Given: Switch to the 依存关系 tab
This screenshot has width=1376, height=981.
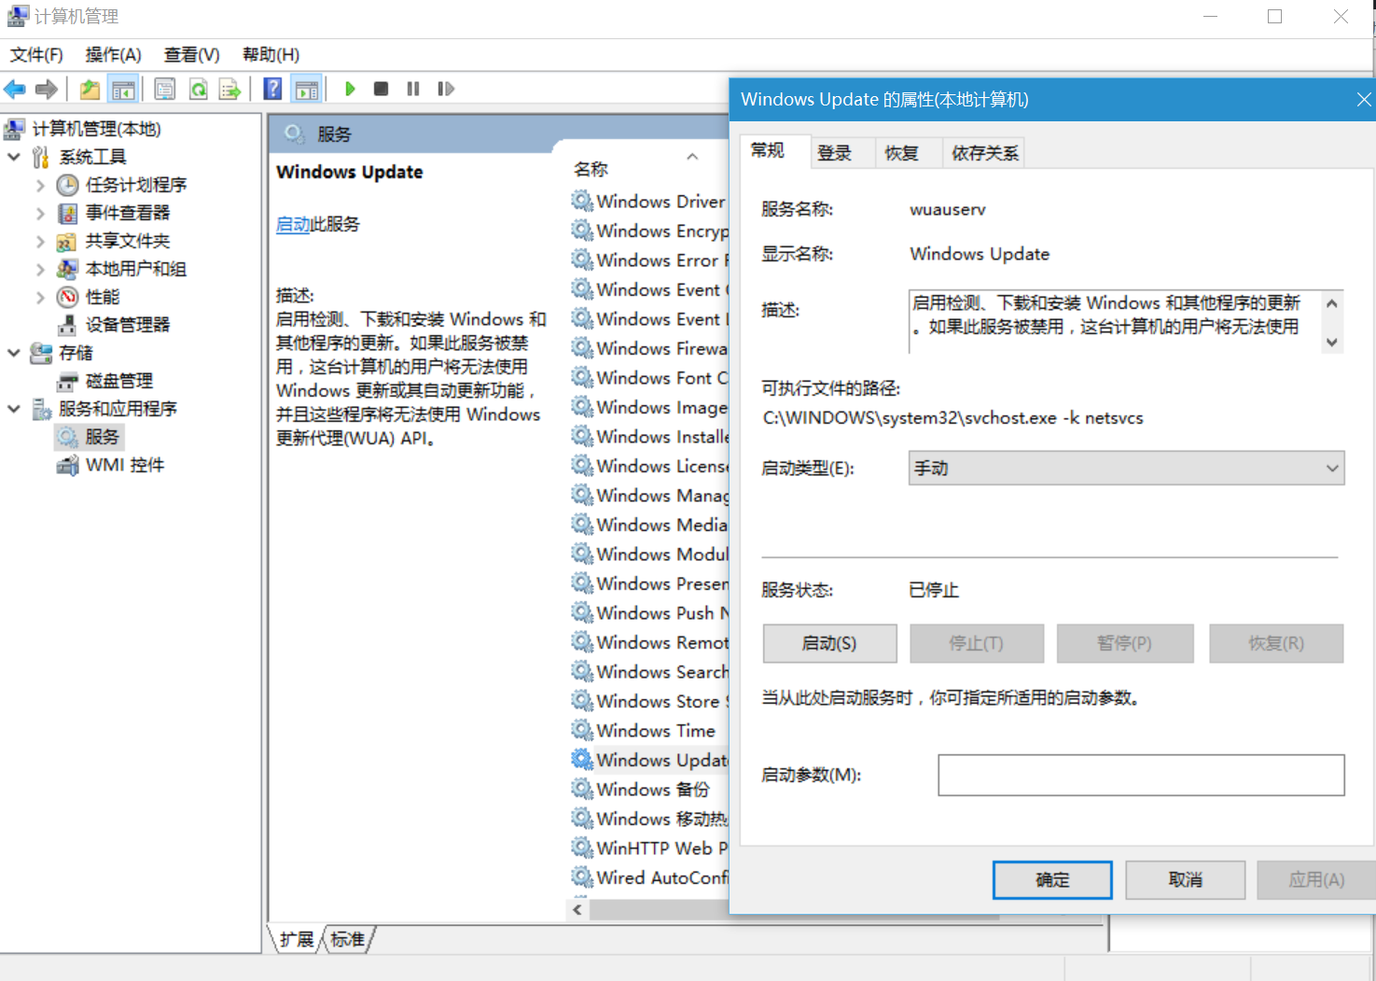Looking at the screenshot, I should coord(985,153).
